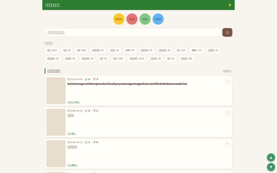
Task: Select the green circular category button
Action: (145, 19)
